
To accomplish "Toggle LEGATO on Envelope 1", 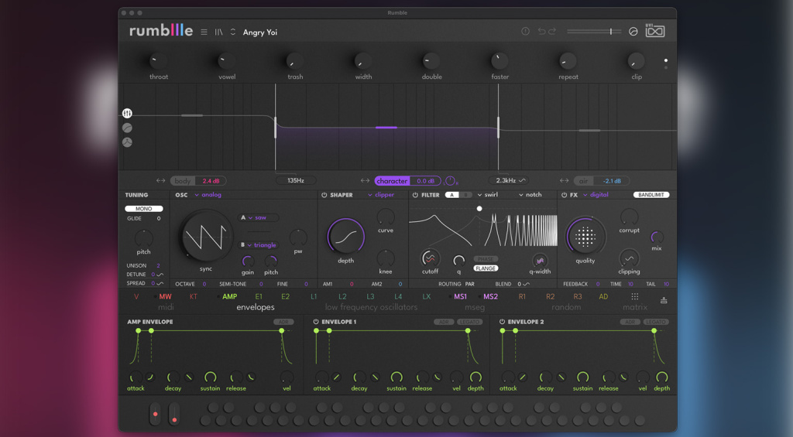I will (470, 322).
